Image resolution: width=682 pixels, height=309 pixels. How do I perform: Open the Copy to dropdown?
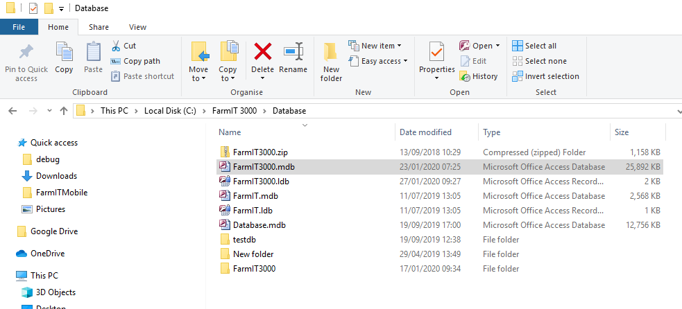point(228,62)
